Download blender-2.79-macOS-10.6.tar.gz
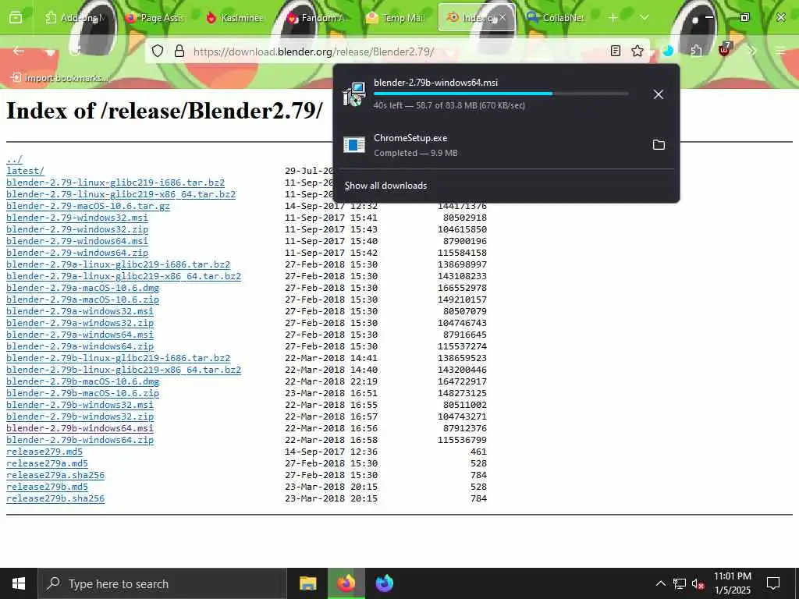The width and height of the screenshot is (799, 599). point(87,206)
